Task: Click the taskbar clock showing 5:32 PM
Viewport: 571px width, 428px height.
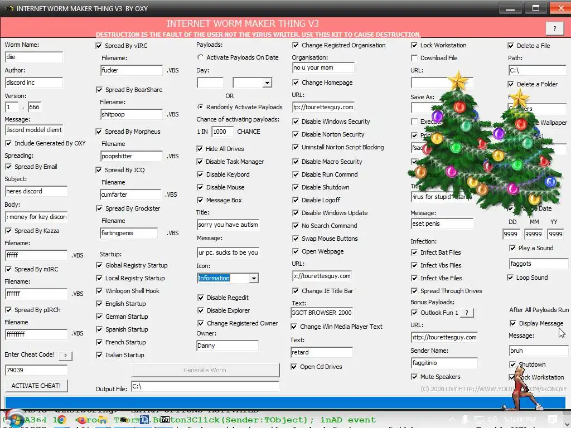Action: point(520,420)
